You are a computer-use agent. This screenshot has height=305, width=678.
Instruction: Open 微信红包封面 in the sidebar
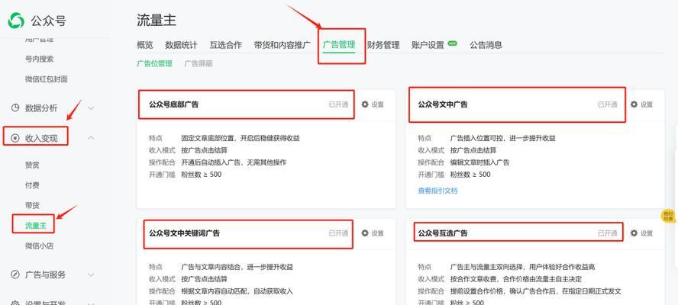point(47,79)
